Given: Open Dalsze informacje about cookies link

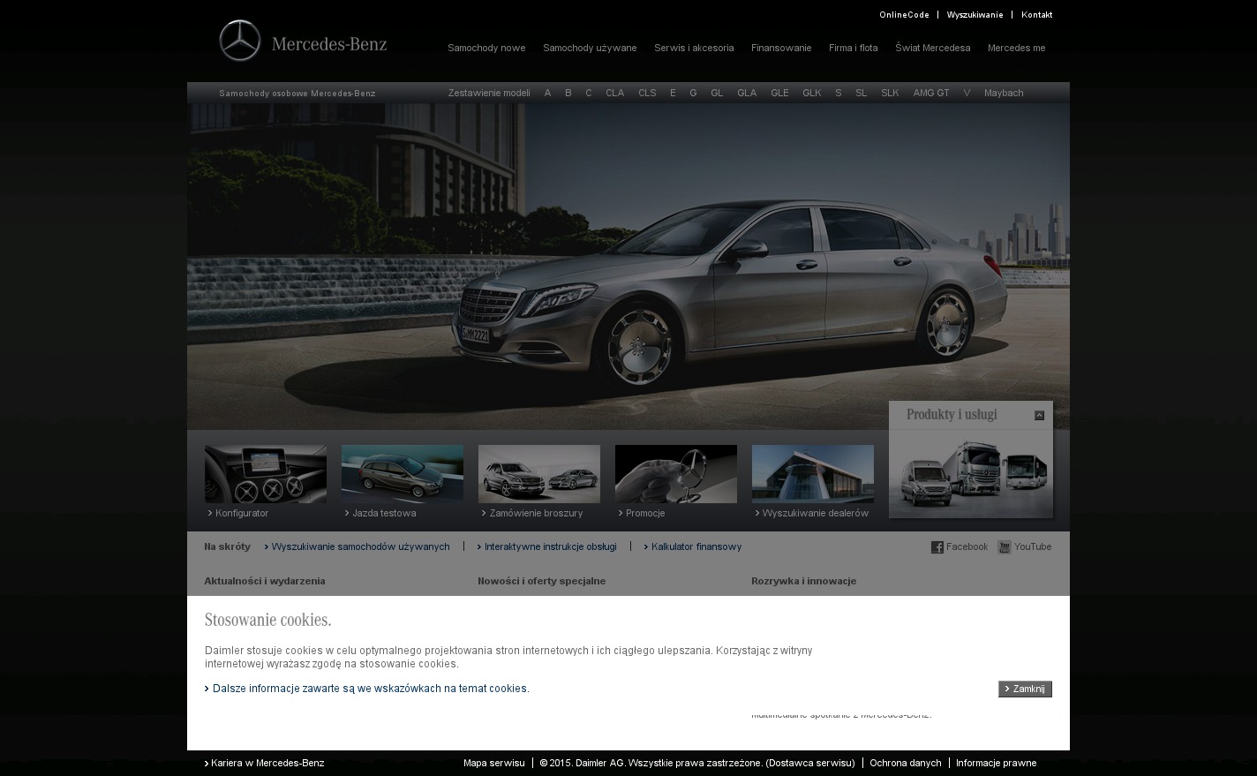Looking at the screenshot, I should pos(371,689).
